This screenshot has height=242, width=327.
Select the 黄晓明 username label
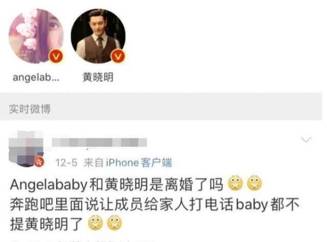click(98, 77)
